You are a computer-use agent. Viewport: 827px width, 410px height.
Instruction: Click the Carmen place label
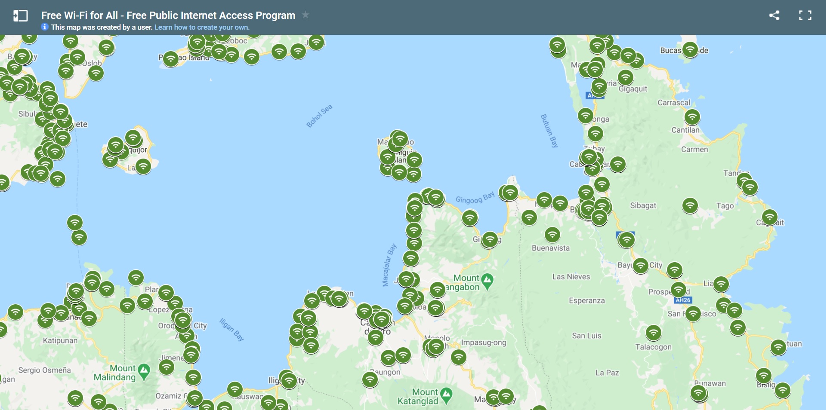click(694, 150)
